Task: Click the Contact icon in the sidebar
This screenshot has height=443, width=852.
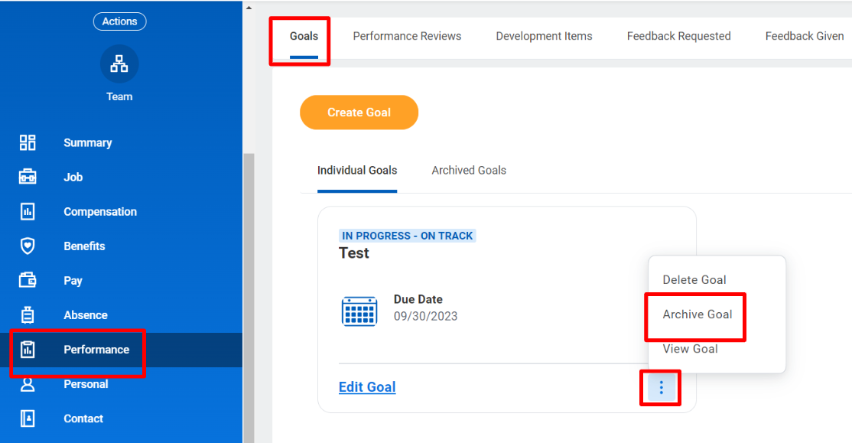Action: click(28, 419)
